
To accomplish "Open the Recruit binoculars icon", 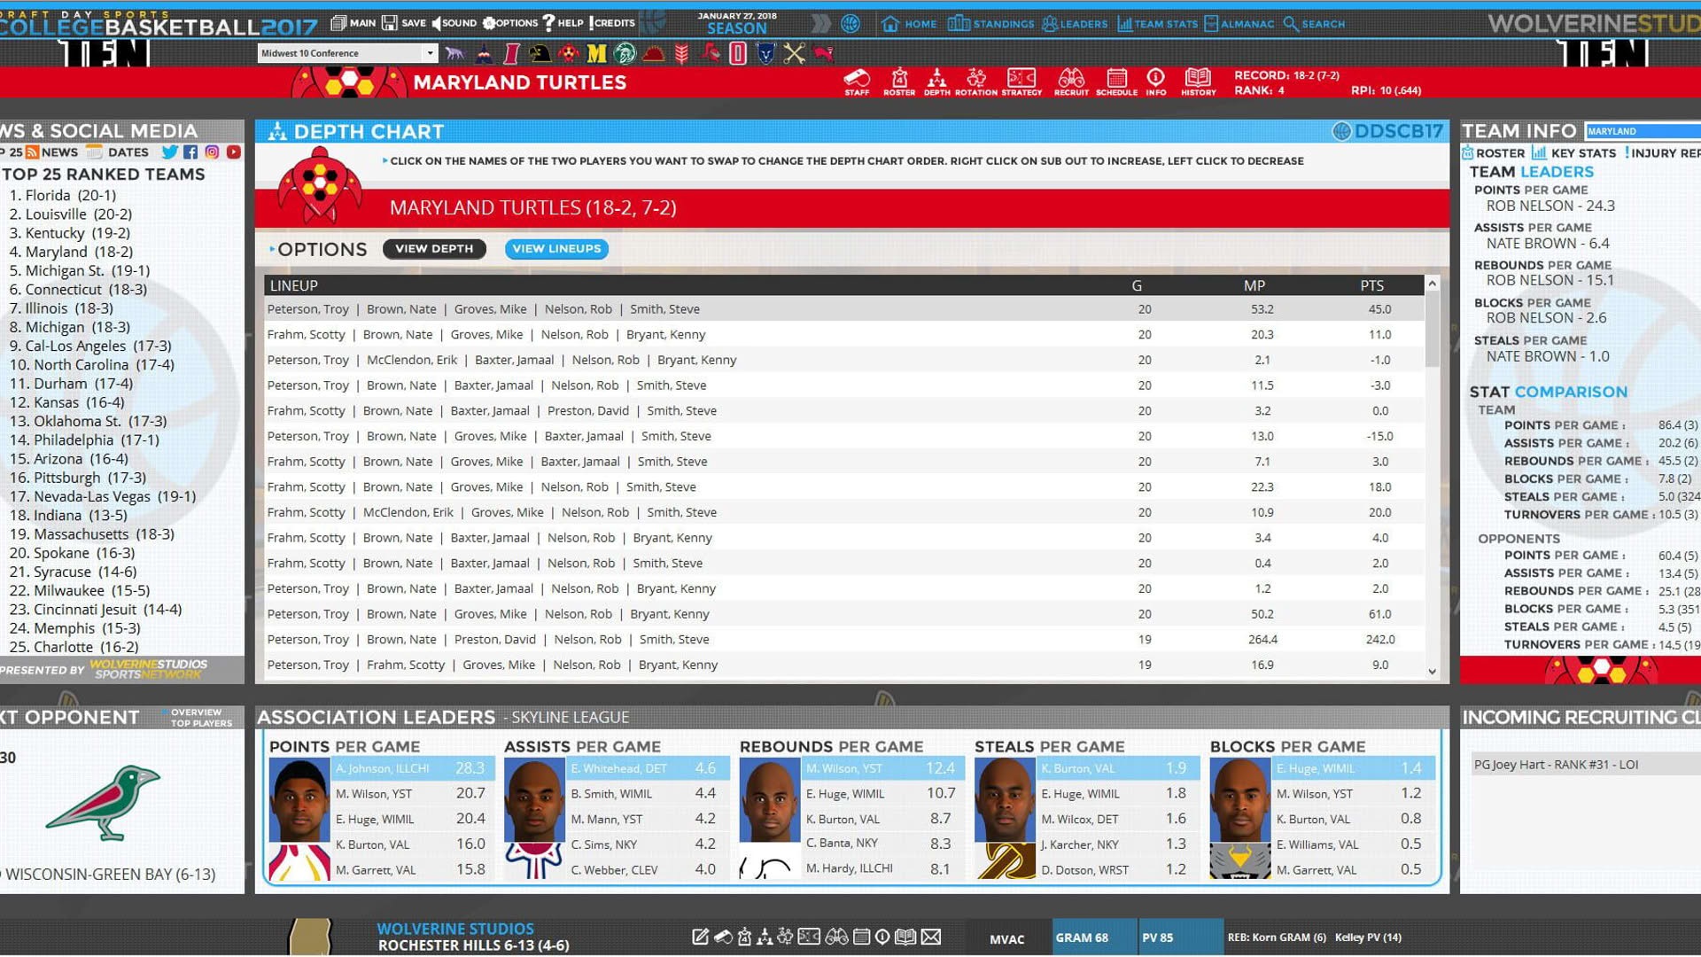I will 1071,82.
